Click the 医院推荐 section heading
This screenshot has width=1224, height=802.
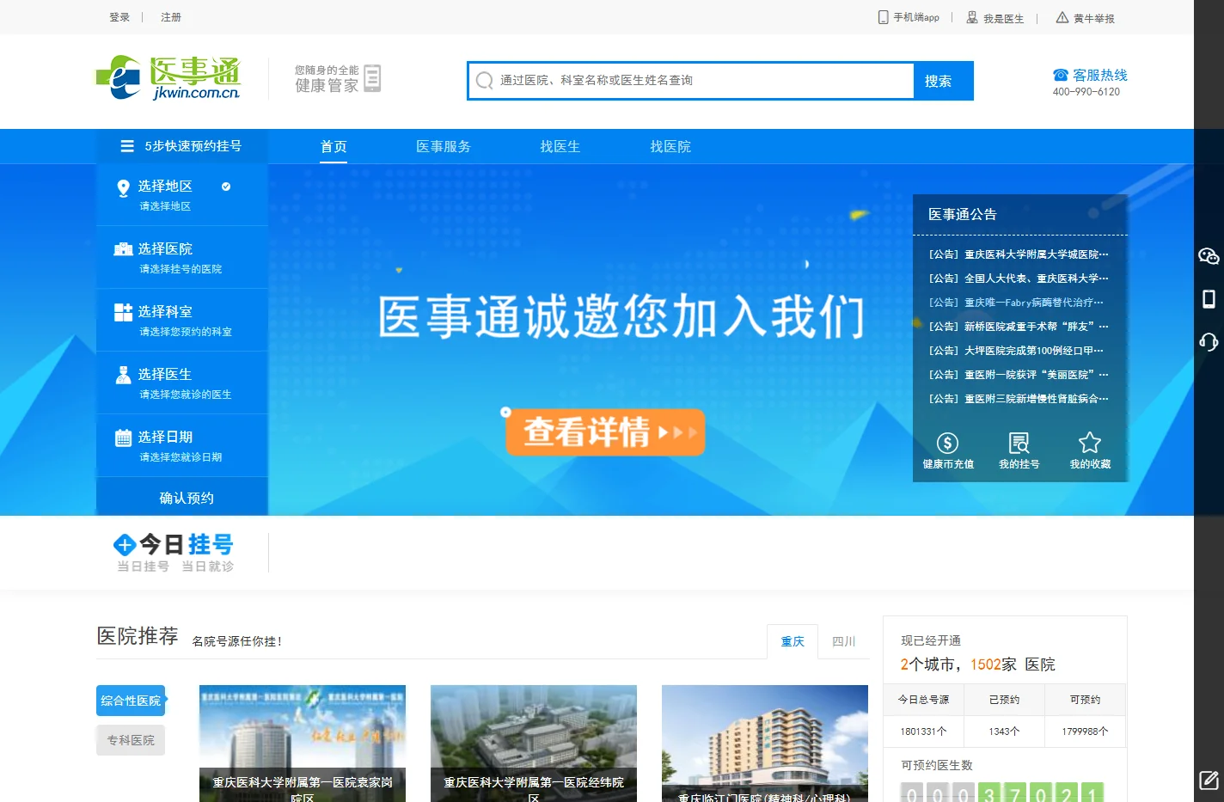pyautogui.click(x=138, y=636)
